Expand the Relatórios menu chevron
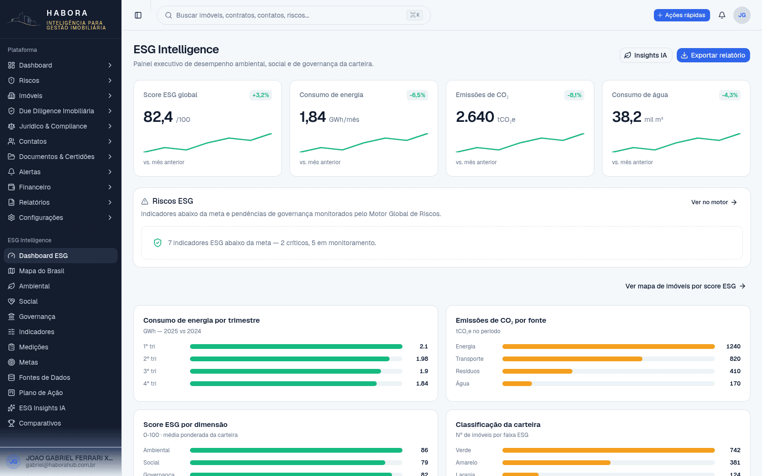762x476 pixels. (x=110, y=202)
